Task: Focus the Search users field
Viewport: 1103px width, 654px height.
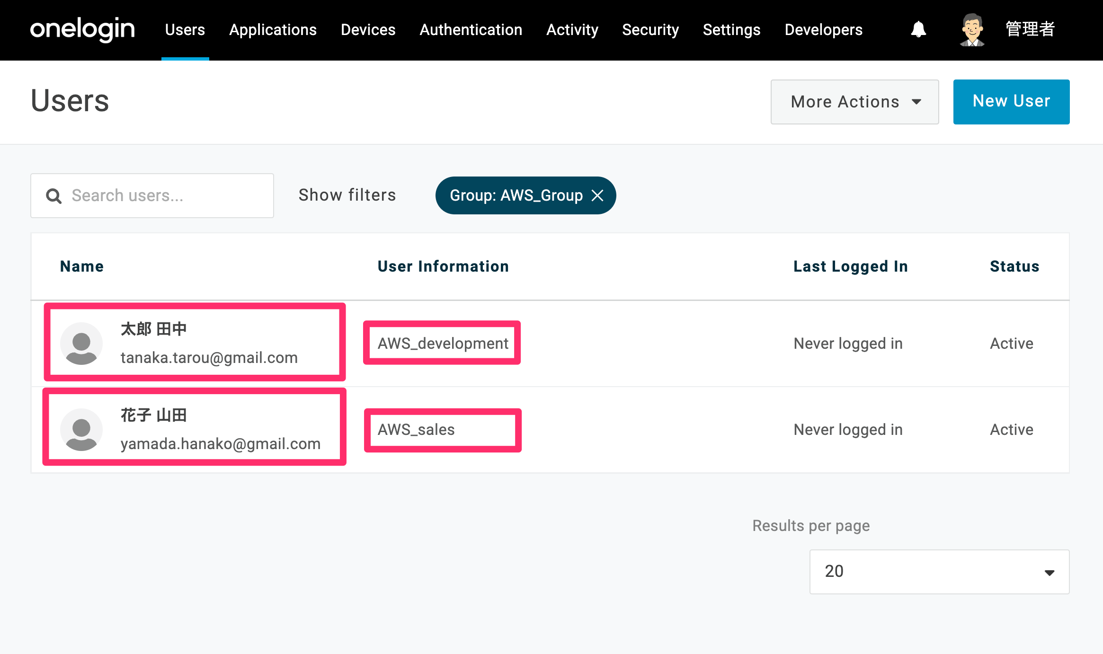Action: click(152, 195)
